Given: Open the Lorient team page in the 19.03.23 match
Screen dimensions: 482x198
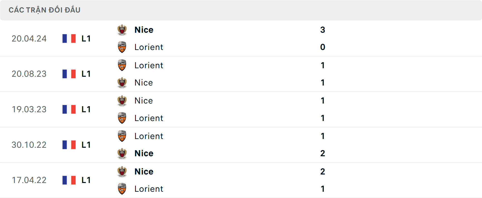Looking at the screenshot, I should [x=149, y=118].
